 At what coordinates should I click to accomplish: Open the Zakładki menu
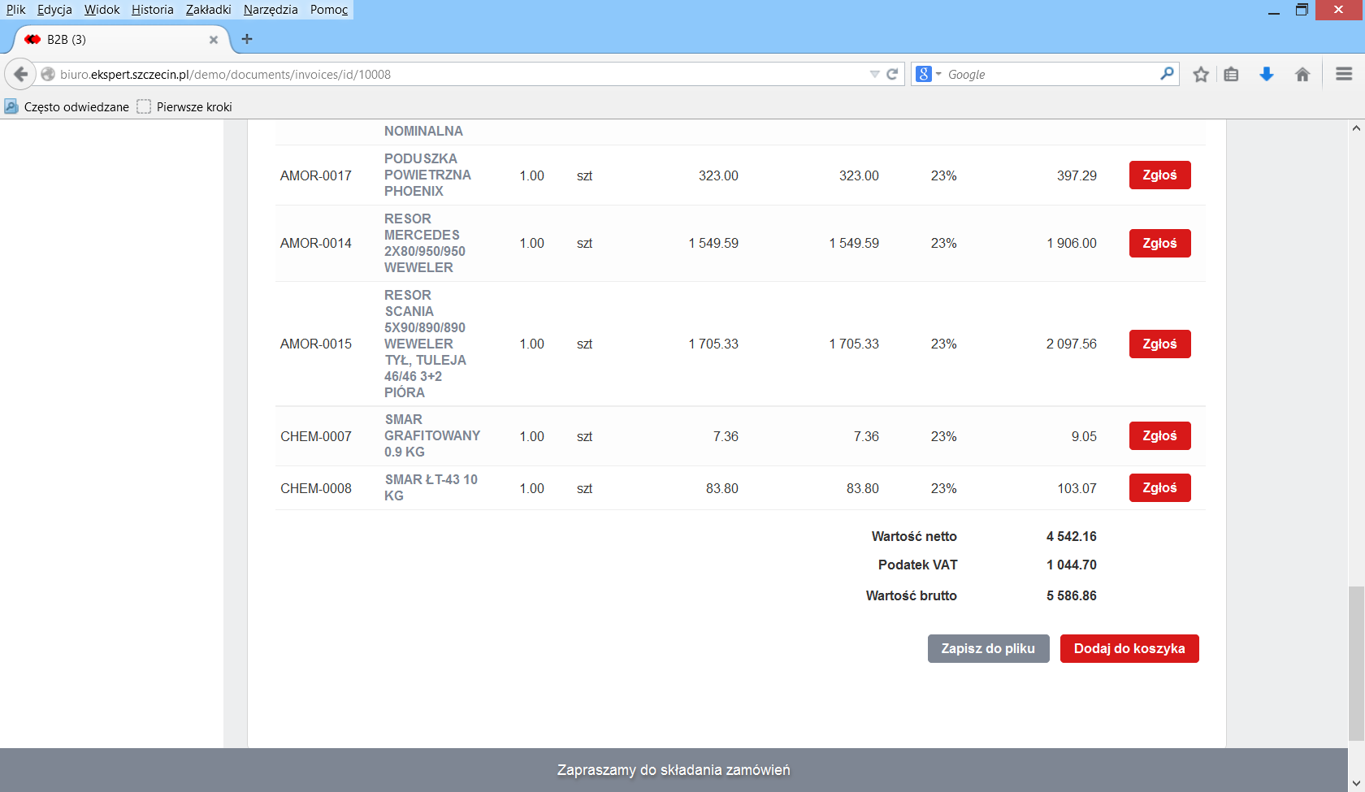(x=208, y=10)
